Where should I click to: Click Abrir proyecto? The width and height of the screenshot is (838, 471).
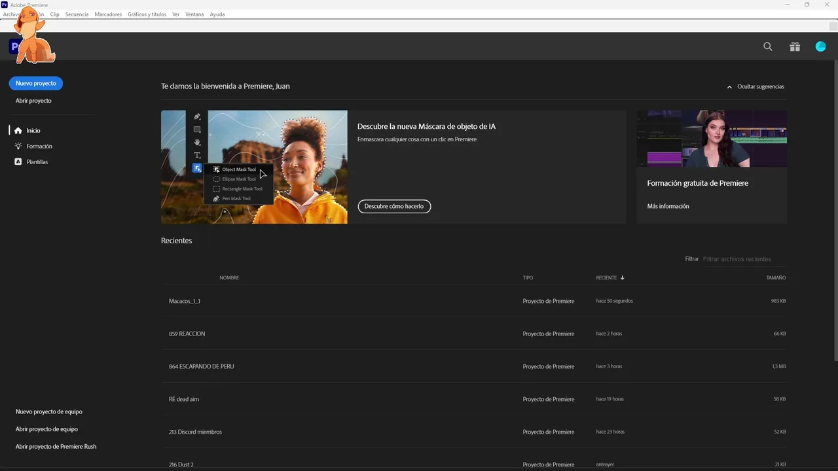33,101
